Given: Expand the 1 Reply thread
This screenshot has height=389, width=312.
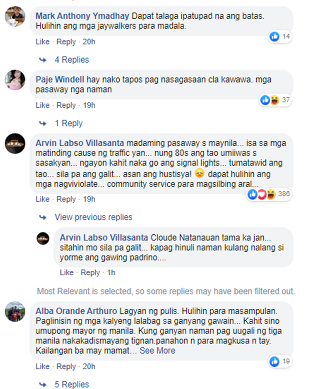Looking at the screenshot, I should coord(69,123).
